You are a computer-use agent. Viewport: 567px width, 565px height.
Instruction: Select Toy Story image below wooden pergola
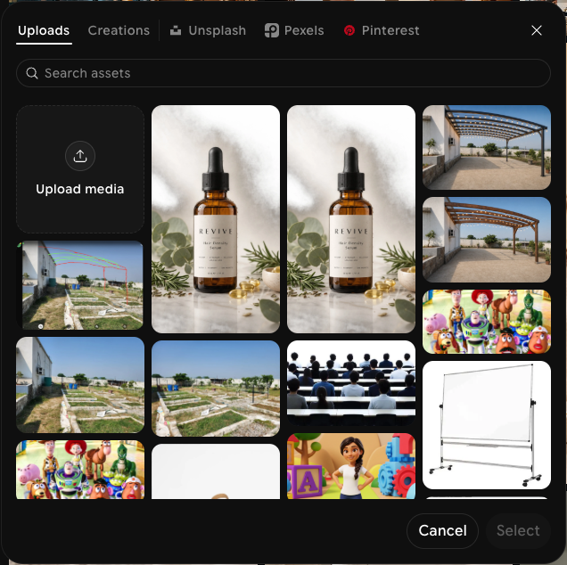[487, 322]
